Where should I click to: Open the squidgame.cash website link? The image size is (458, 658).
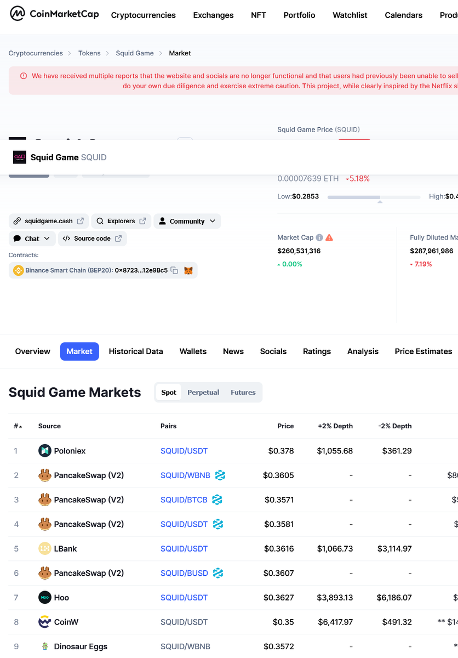click(x=49, y=221)
